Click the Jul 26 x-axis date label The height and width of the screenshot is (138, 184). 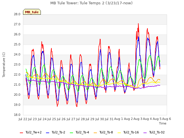coord(61,119)
